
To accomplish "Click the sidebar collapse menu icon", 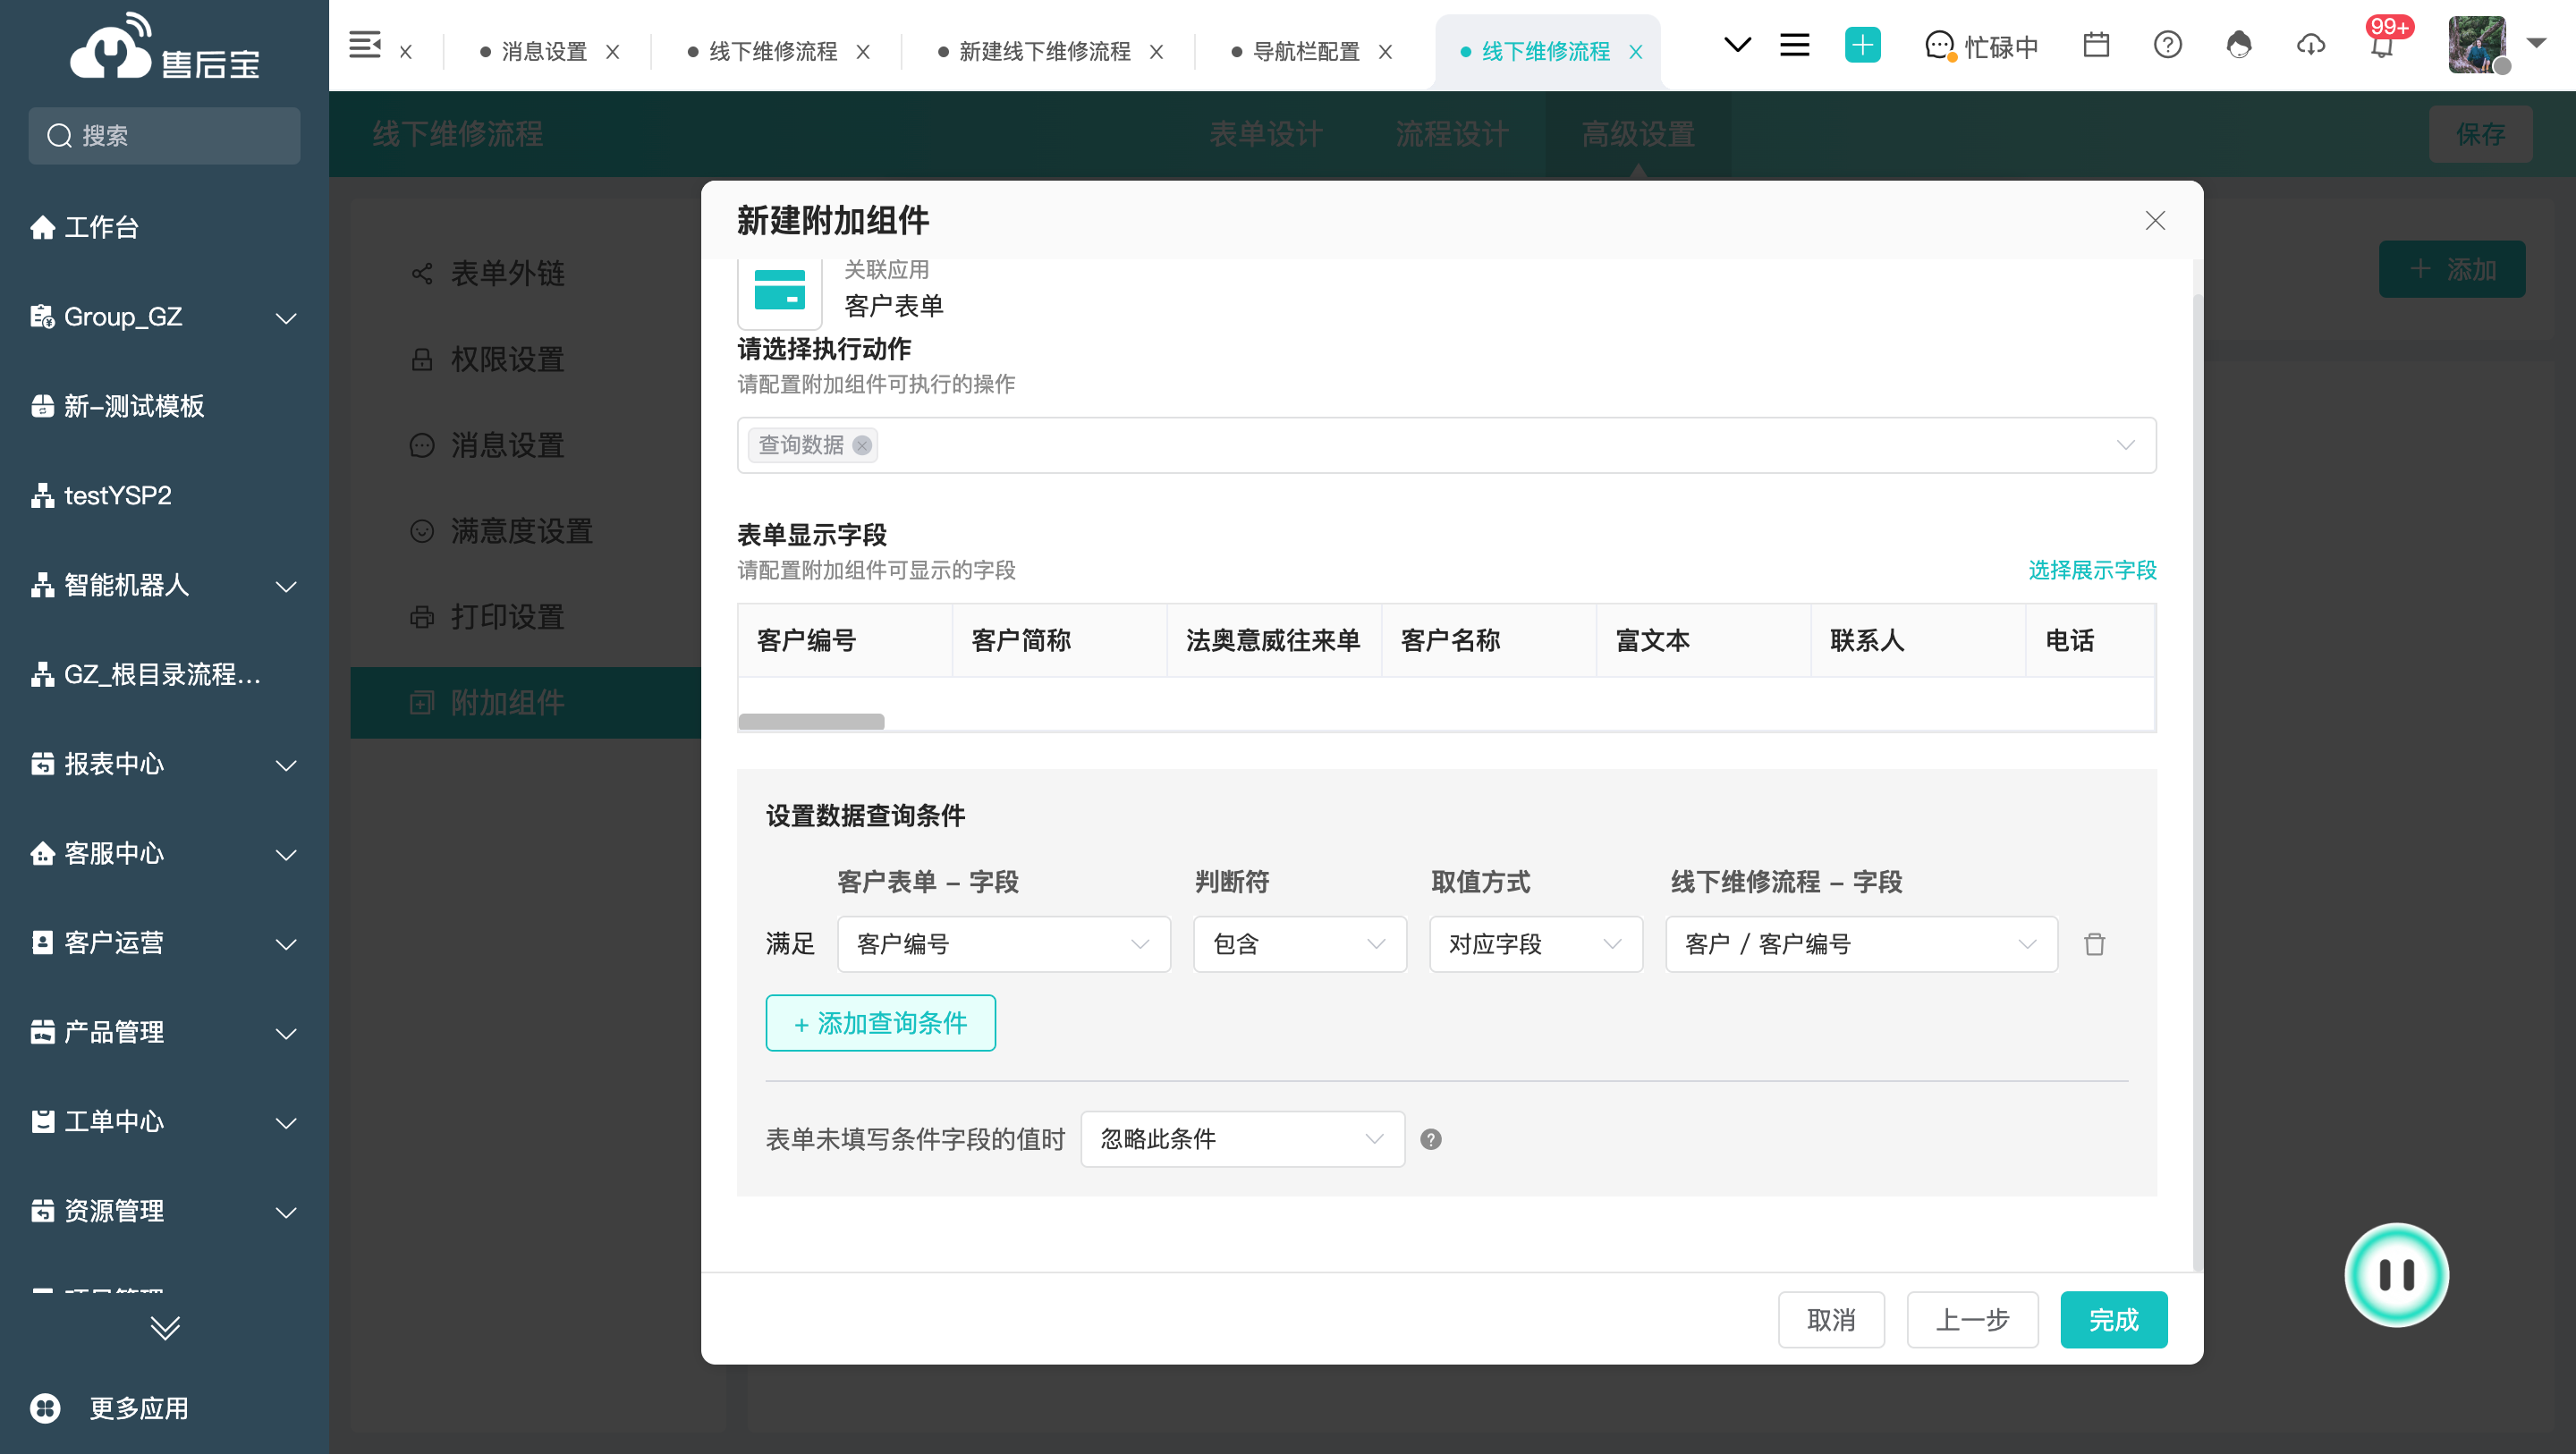I will (364, 45).
